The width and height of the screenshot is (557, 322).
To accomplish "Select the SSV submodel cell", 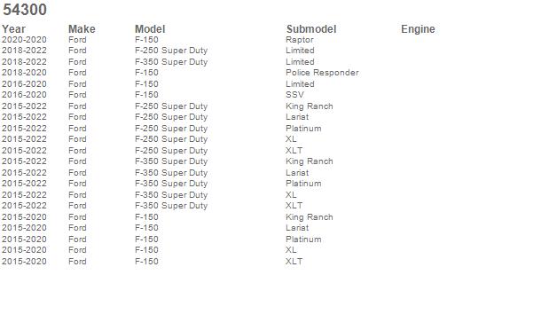I will click(294, 95).
